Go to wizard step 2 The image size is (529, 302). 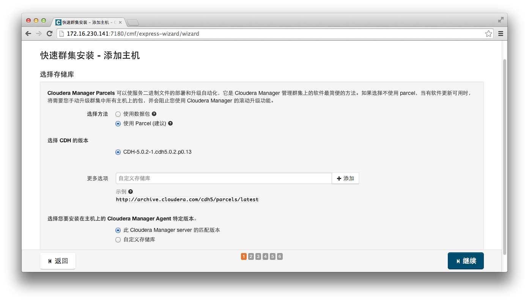251,256
